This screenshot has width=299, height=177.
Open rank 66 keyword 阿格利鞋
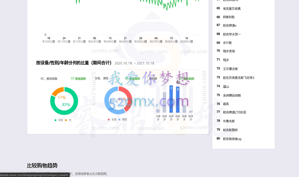point(229,17)
